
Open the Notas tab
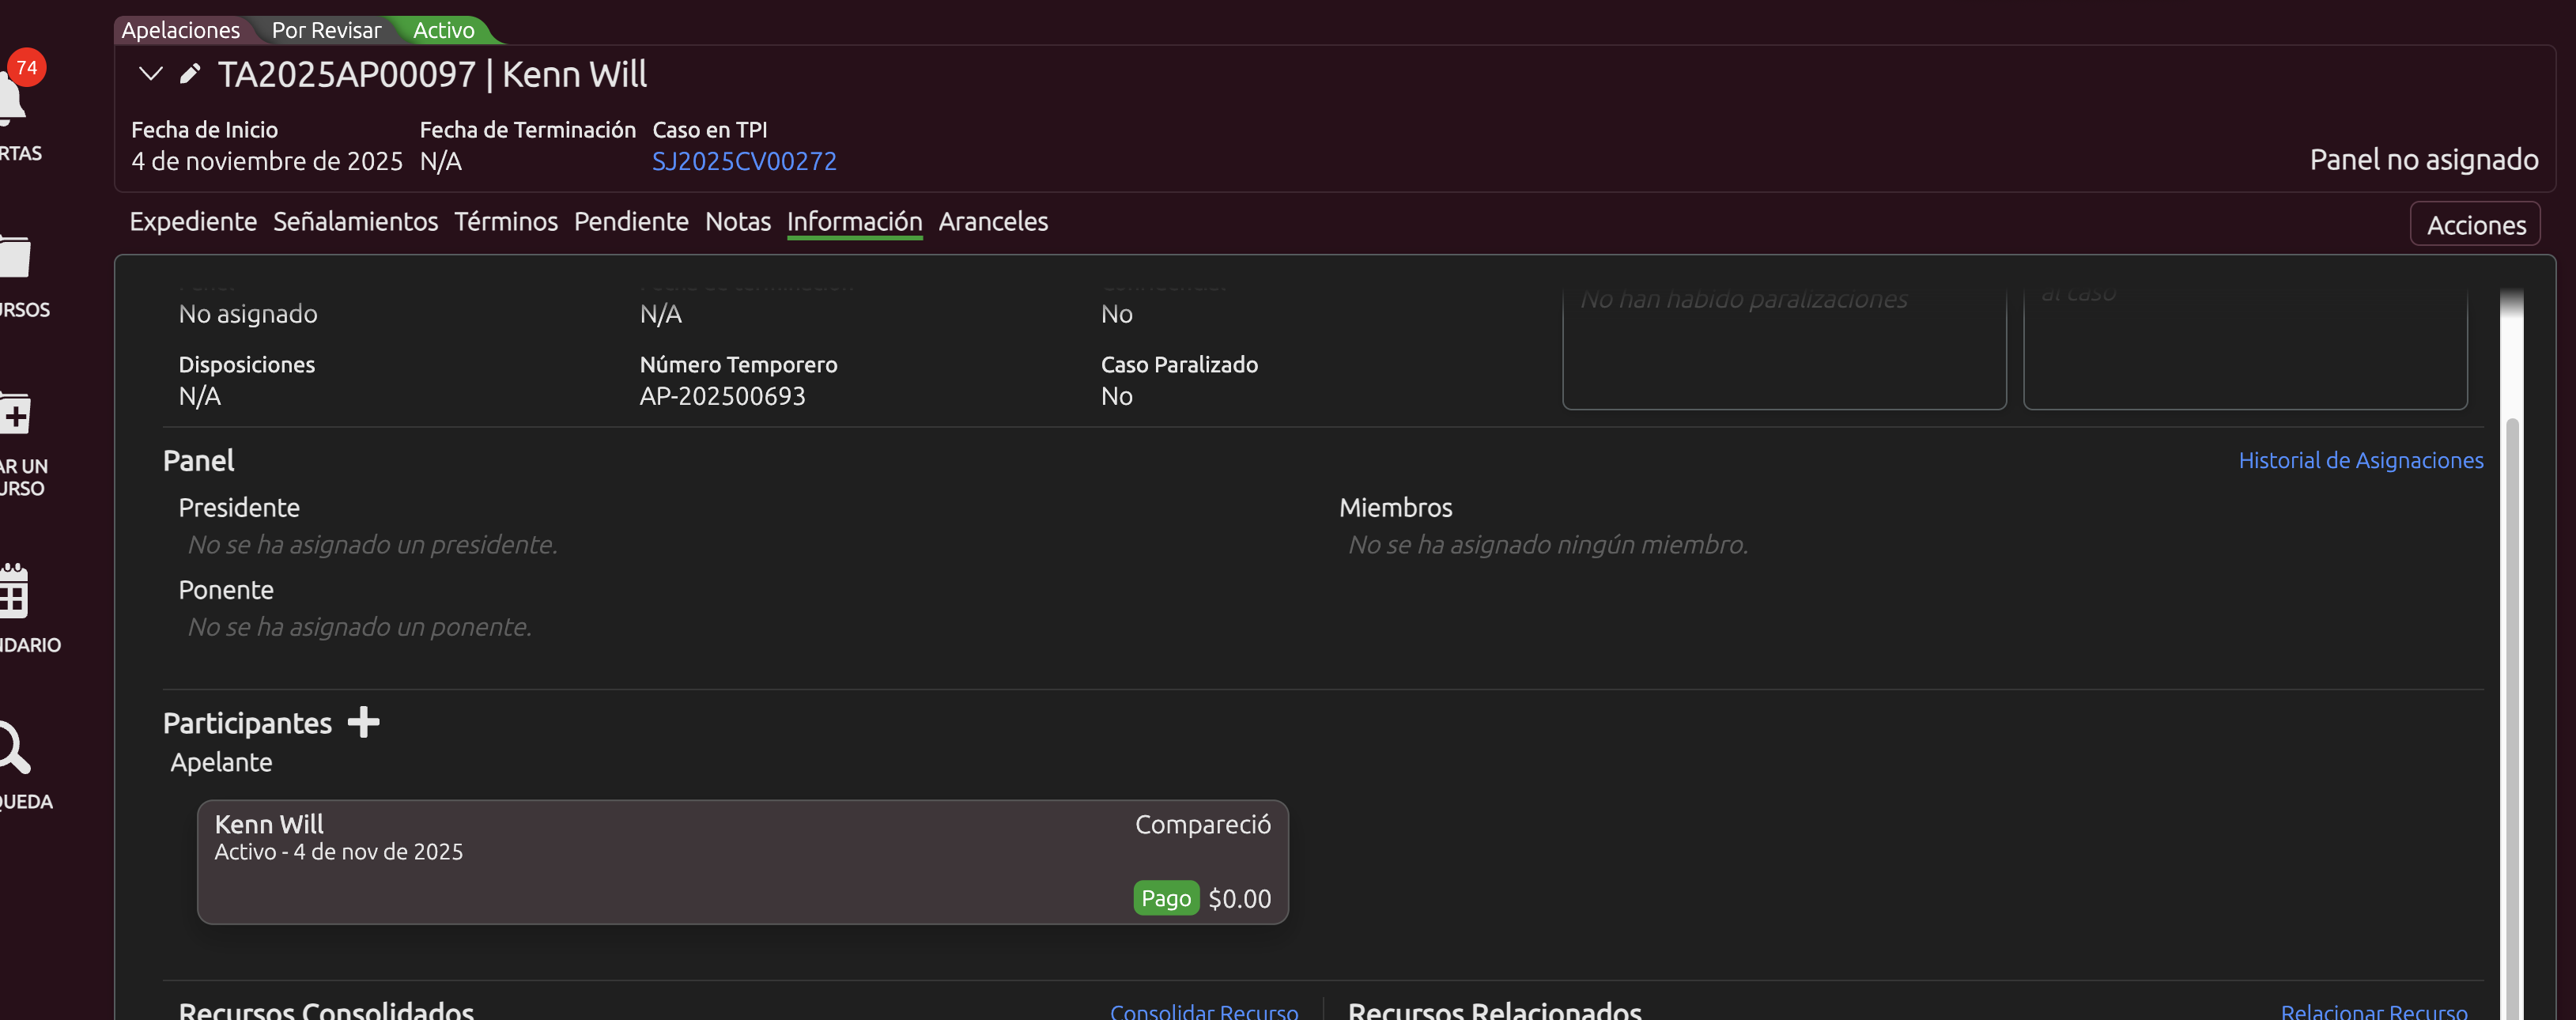pyautogui.click(x=737, y=221)
